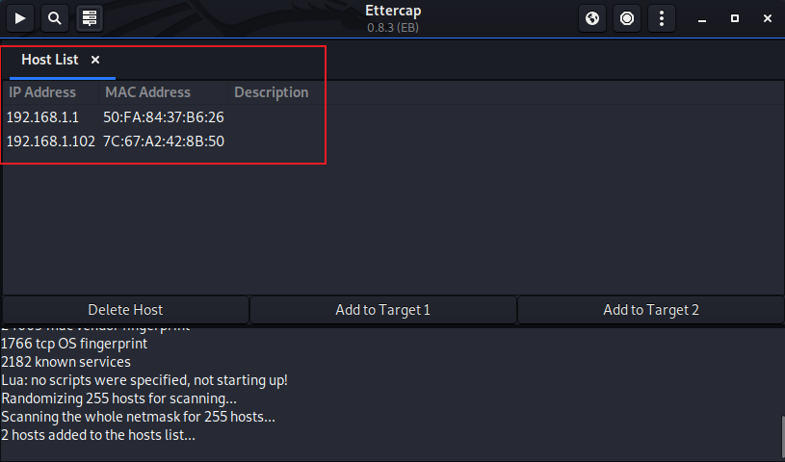The height and width of the screenshot is (462, 785).
Task: Open the MITM menu globe icon
Action: point(592,18)
